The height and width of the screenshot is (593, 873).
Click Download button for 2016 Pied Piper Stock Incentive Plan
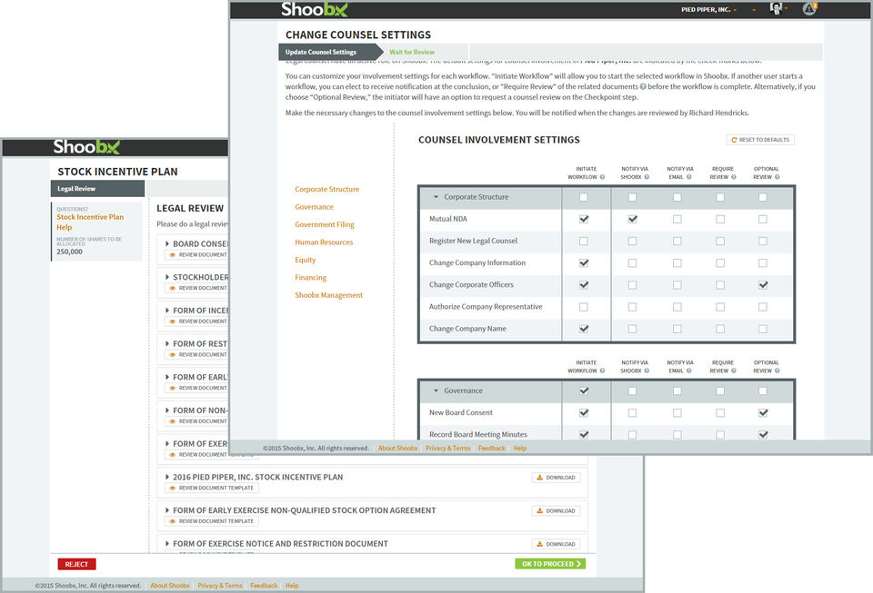tap(556, 478)
